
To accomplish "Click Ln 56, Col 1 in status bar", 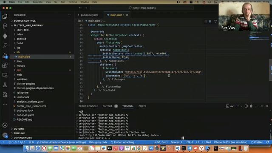I will pyautogui.click(x=161, y=142).
